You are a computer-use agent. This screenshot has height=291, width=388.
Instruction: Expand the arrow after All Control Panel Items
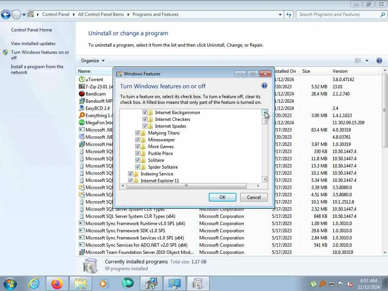coord(128,14)
